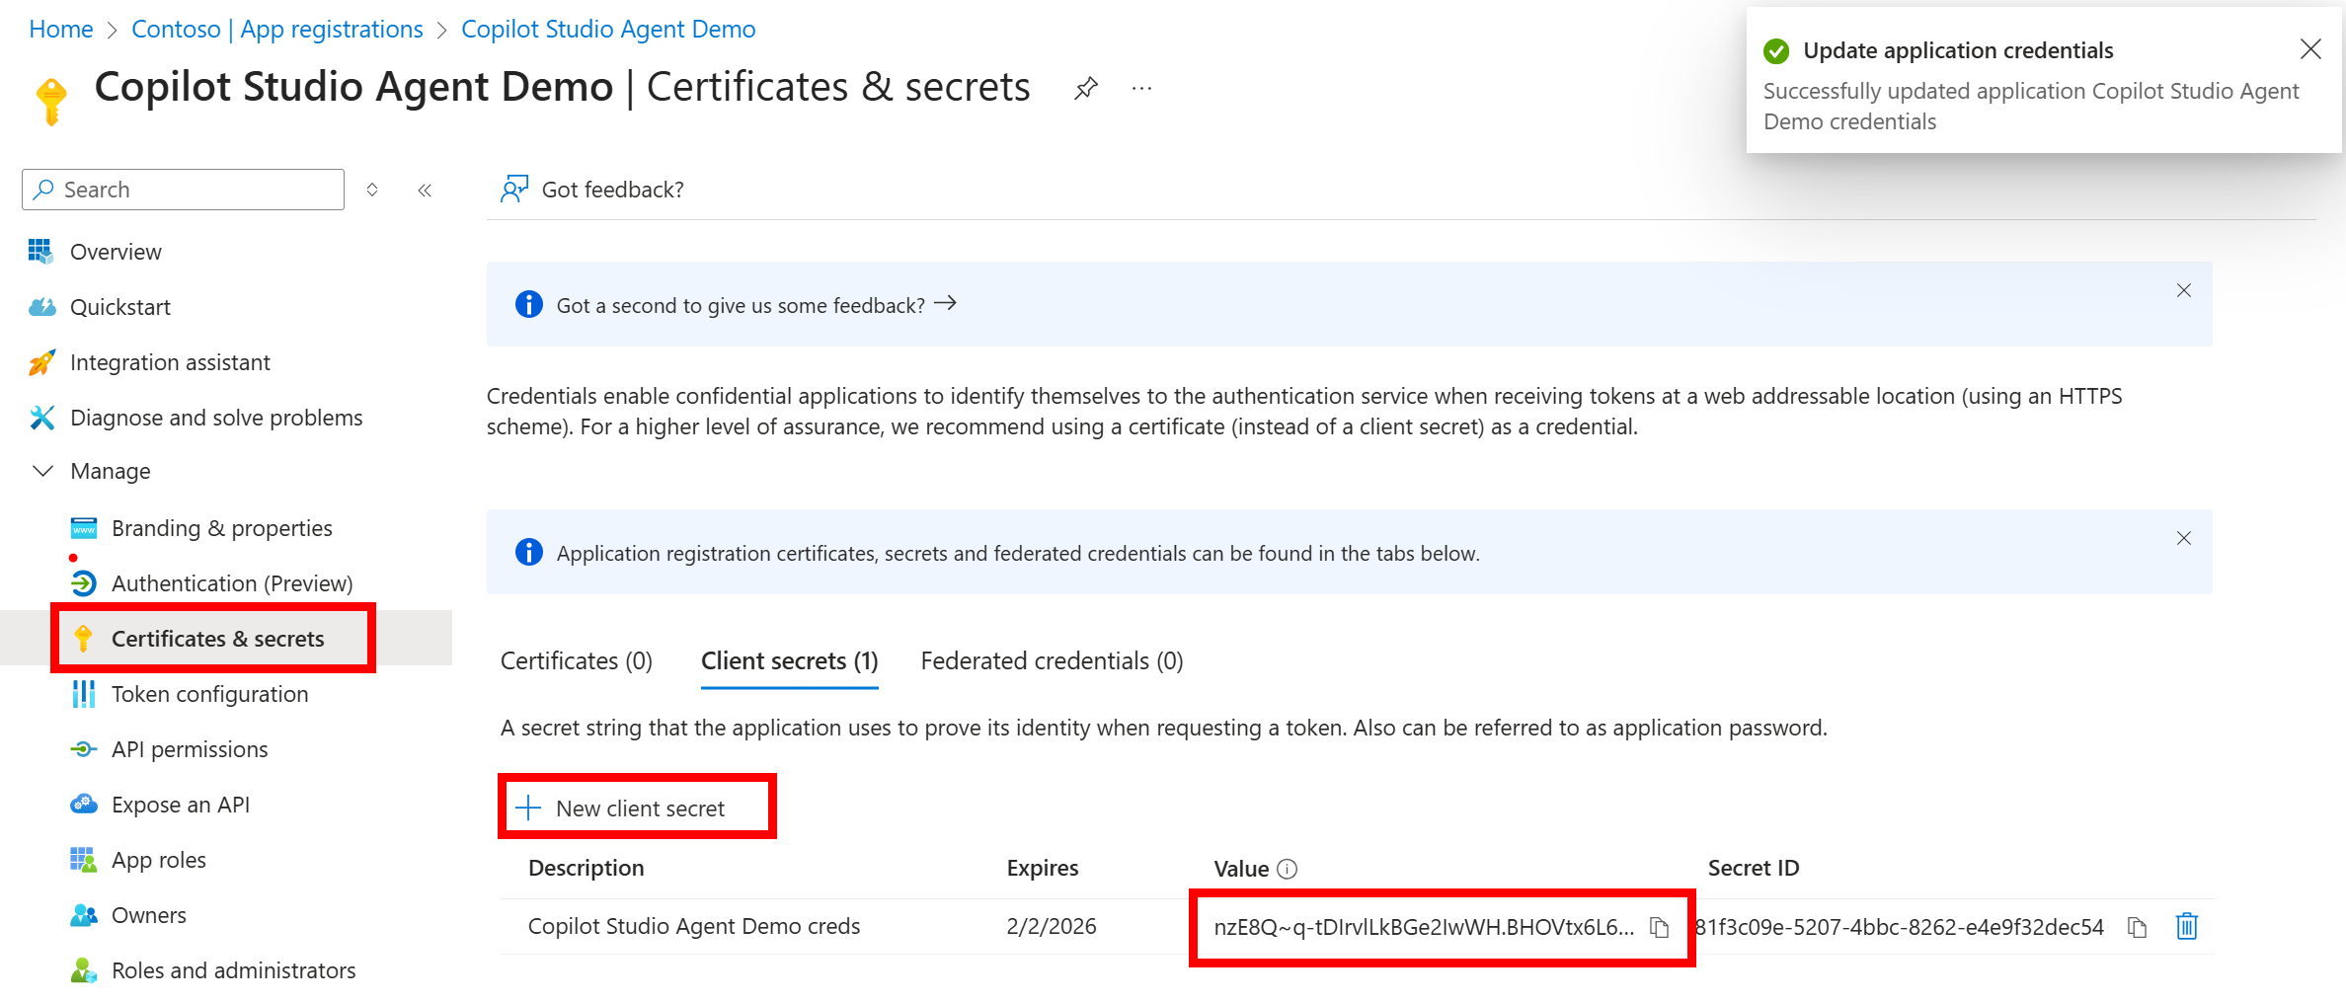Open the Overview page from sidebar
The width and height of the screenshot is (2346, 1002).
click(x=116, y=251)
